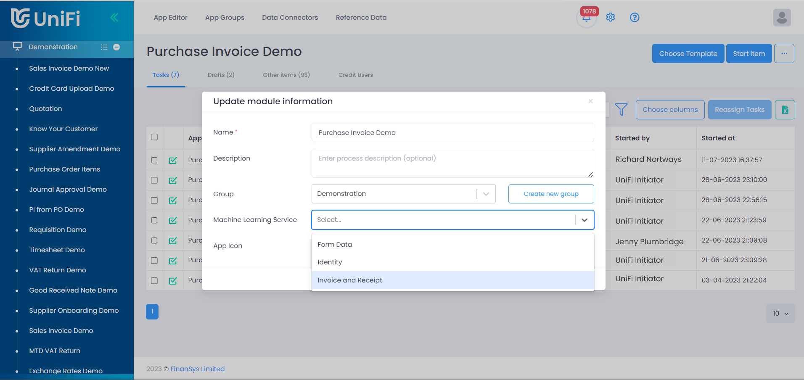
Task: Open the notifications bell
Action: [586, 18]
